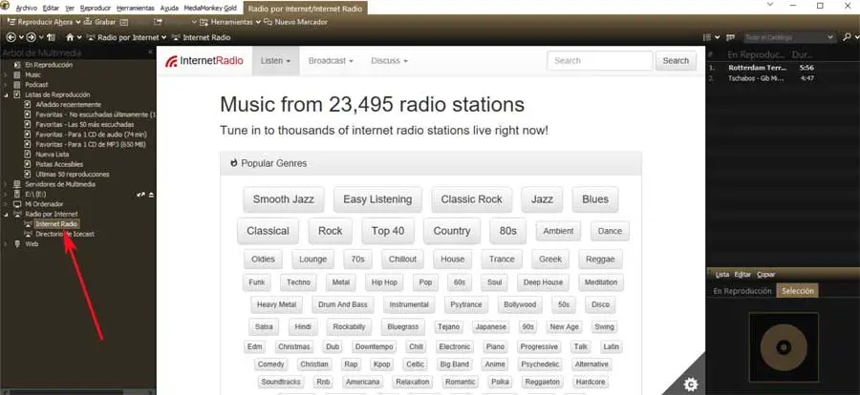
Task: Collapse the Listas de Reproducción node
Action: click(6, 94)
